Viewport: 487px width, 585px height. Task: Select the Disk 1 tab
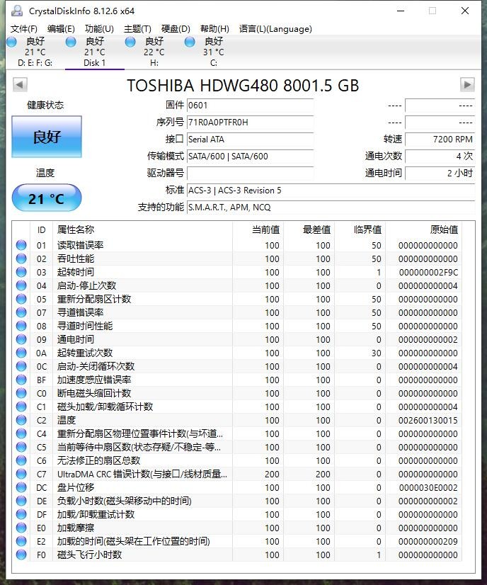click(95, 52)
